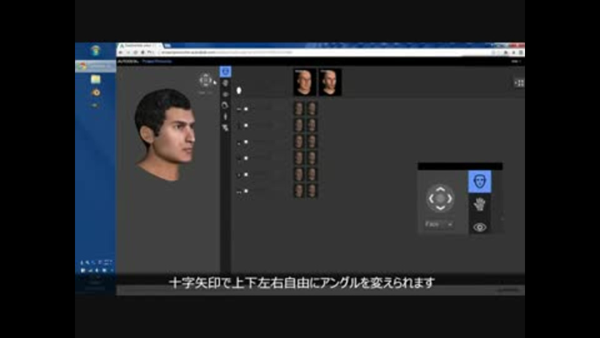Open the hair tool in the vertical toolbar

coord(226,105)
